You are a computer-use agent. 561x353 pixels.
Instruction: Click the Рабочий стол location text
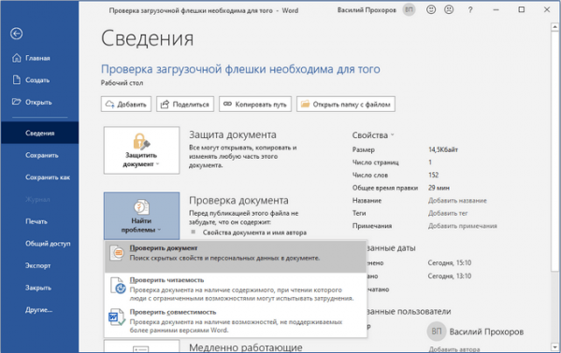pyautogui.click(x=122, y=83)
